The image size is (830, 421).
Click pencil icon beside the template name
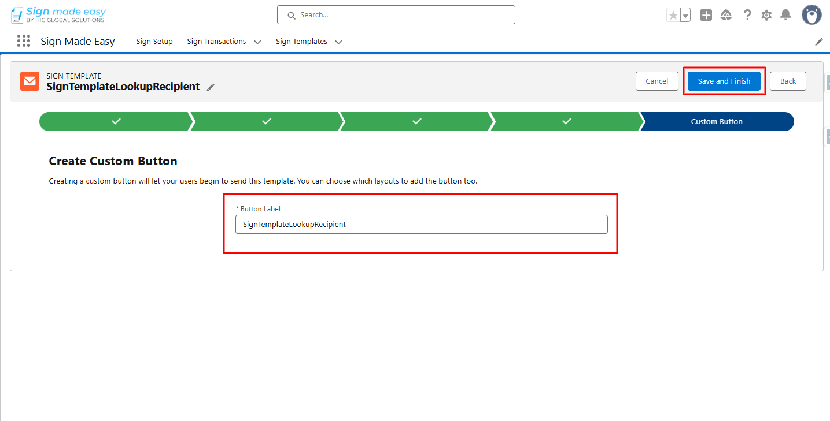[211, 87]
